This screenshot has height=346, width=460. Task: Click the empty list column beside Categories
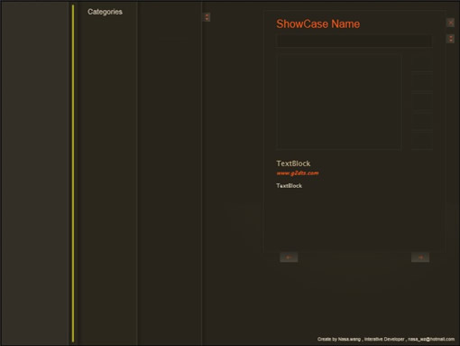click(x=170, y=173)
